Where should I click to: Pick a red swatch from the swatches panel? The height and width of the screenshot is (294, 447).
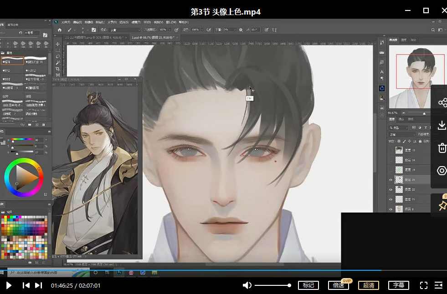pos(9,217)
